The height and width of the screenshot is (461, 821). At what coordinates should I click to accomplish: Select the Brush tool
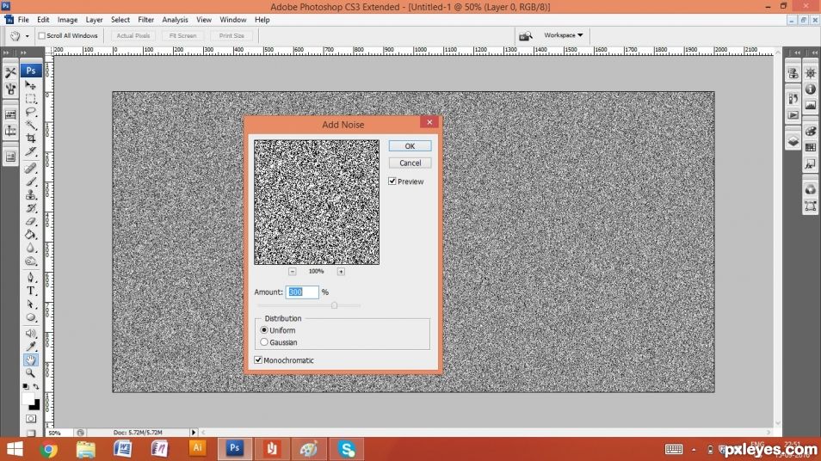pyautogui.click(x=31, y=181)
